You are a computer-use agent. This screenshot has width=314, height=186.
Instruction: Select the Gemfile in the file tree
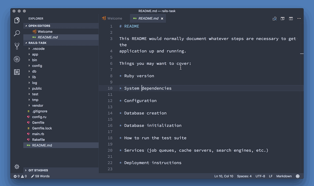[x=38, y=122]
